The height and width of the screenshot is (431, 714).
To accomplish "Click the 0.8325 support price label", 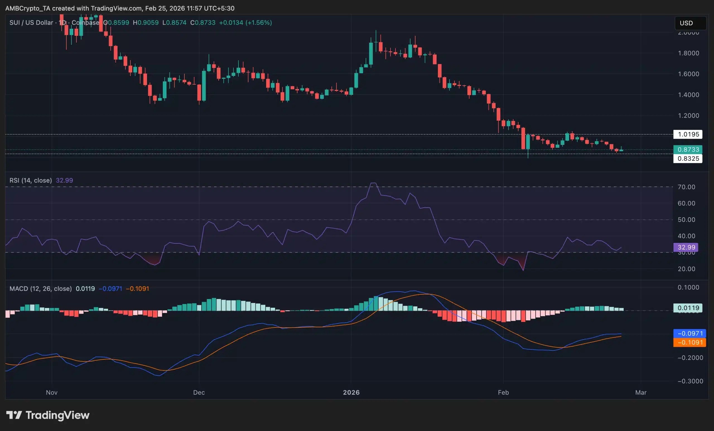I will point(688,158).
